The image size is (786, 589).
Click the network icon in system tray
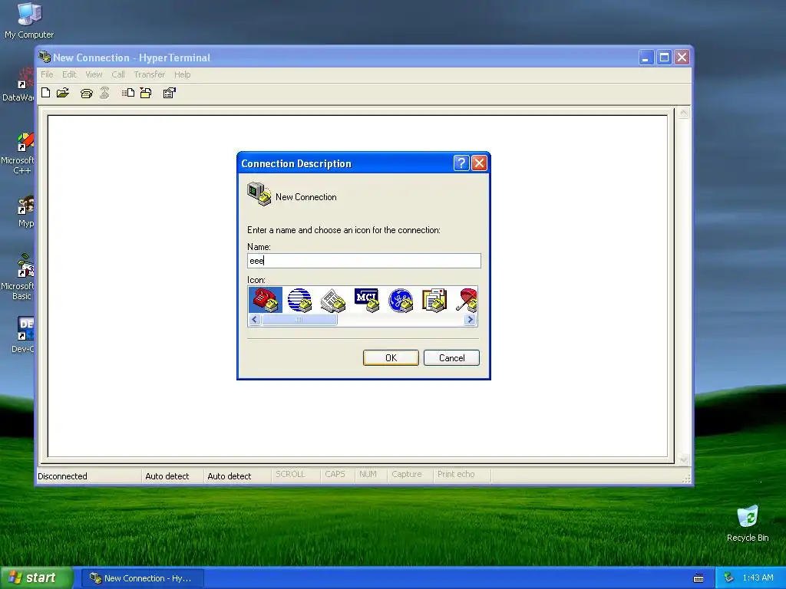(x=728, y=577)
